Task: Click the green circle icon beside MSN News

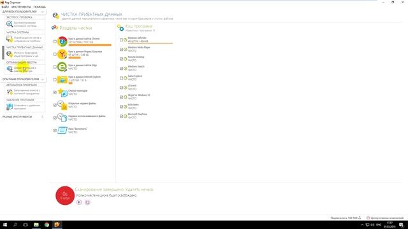Action: pyautogui.click(x=125, y=107)
